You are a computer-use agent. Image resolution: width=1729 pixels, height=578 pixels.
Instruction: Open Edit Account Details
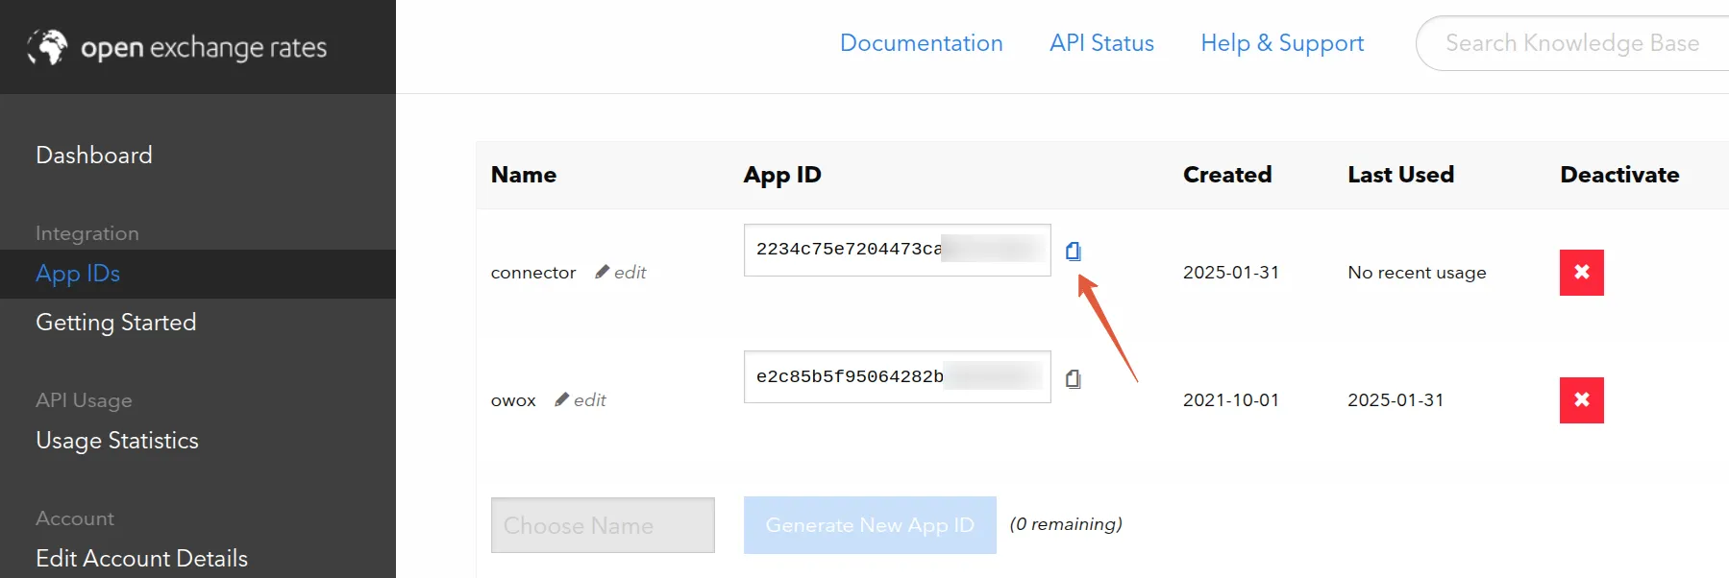pyautogui.click(x=141, y=558)
